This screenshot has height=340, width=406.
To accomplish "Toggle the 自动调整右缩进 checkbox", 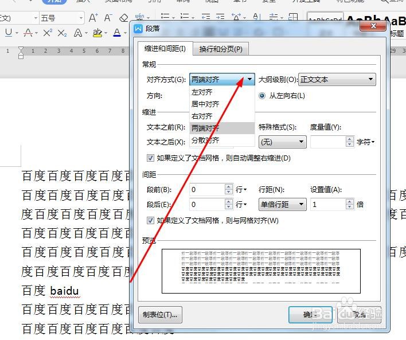I will (150, 158).
